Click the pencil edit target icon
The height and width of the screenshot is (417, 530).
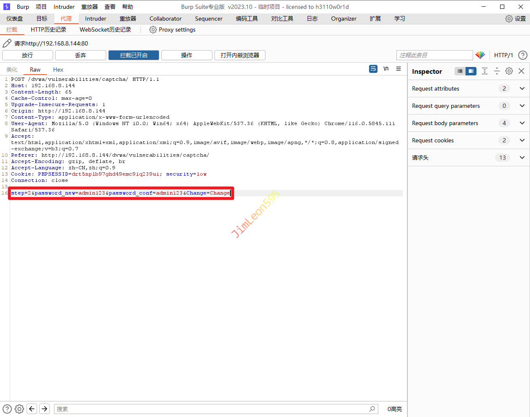tap(7, 43)
